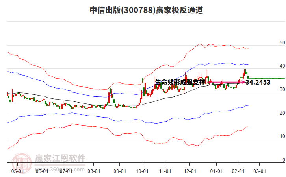This screenshot has height=177, width=286.
Task: Select the y-axis label 10
Action: click(x=282, y=136)
